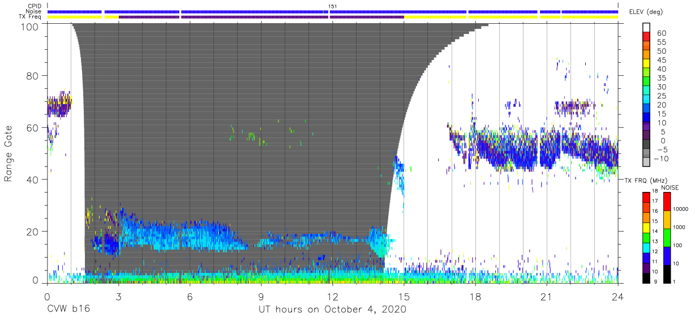Select the 'ELEV (deg)' colorbar title
695x321 pixels.
coord(646,12)
